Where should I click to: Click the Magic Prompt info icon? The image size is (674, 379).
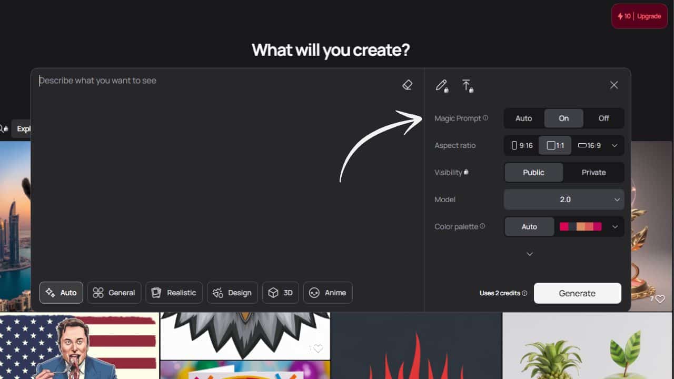pyautogui.click(x=485, y=118)
